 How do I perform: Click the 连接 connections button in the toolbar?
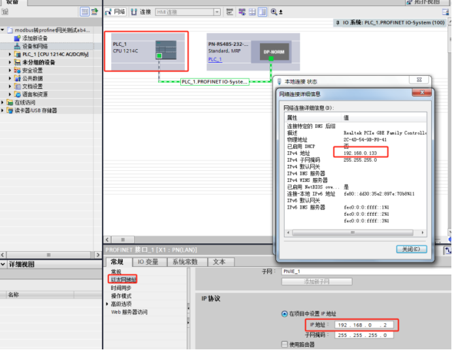point(141,12)
